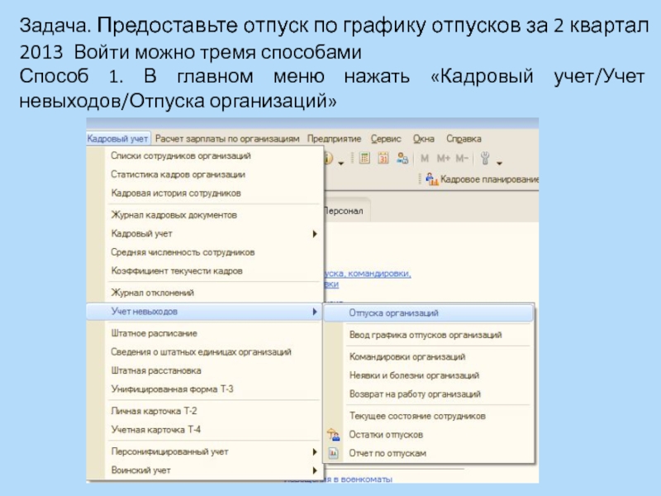Expand the Воинский учет submenu arrow
661x496 pixels.
315,470
